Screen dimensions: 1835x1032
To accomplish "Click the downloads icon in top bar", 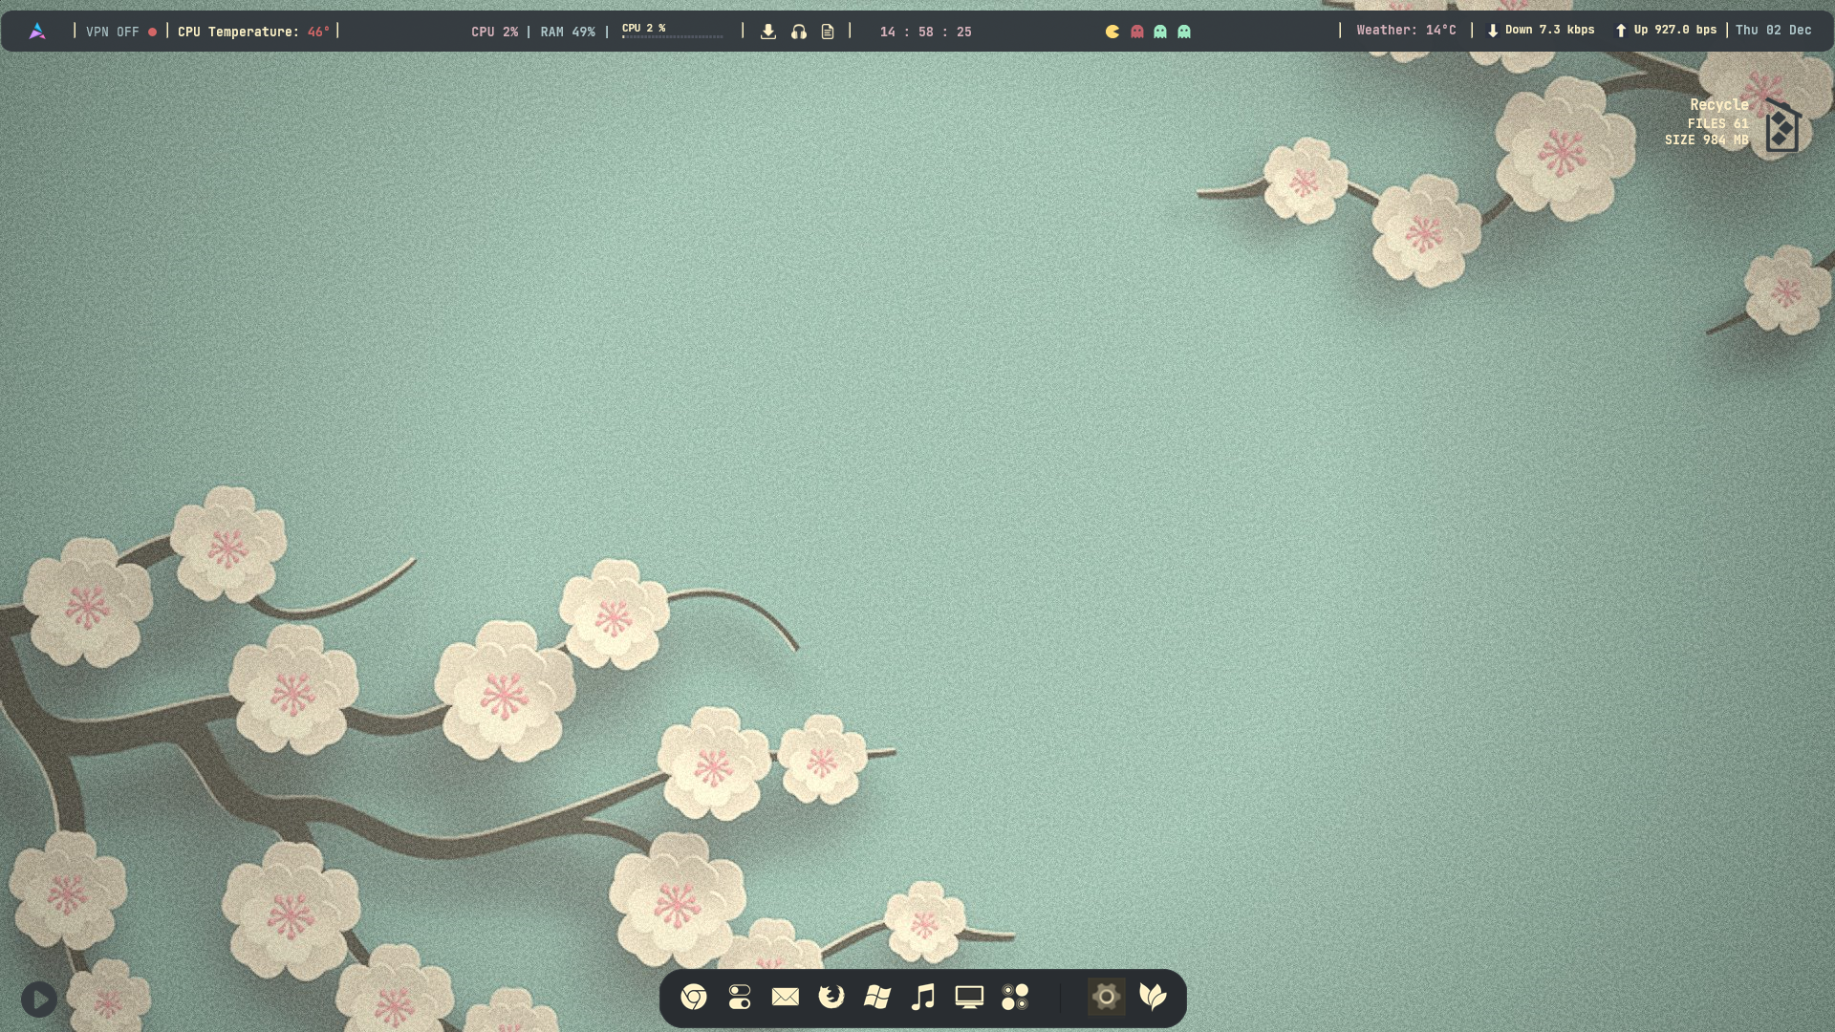I will (x=768, y=32).
